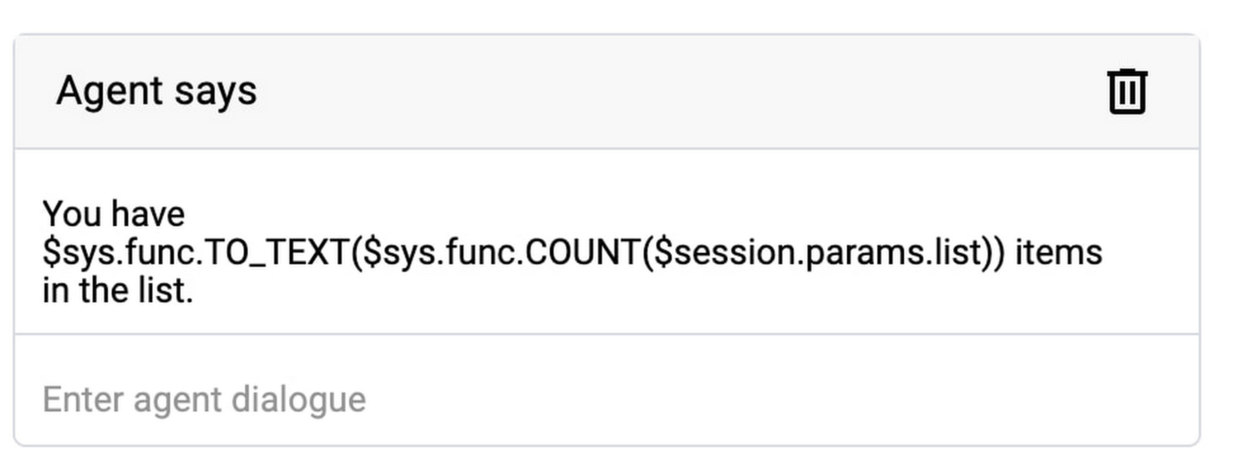1252x470 pixels.
Task: Click the Agent says header bar
Action: pyautogui.click(x=626, y=91)
